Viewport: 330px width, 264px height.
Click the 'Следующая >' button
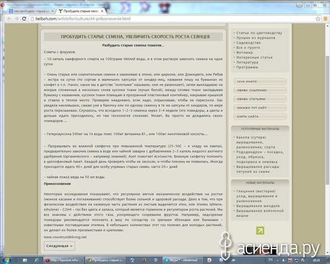click(59, 246)
